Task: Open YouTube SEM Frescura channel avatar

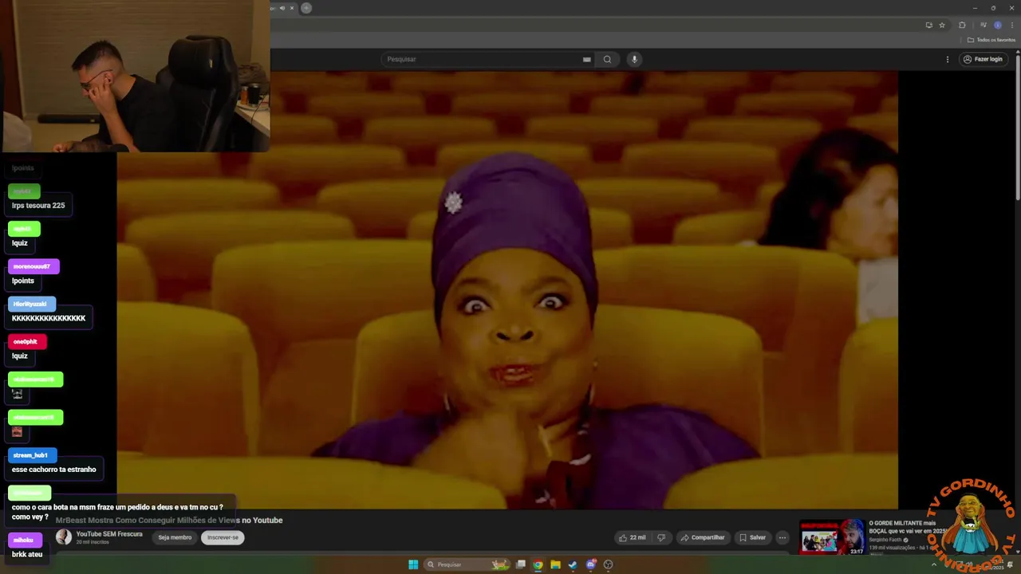Action: coord(63,537)
